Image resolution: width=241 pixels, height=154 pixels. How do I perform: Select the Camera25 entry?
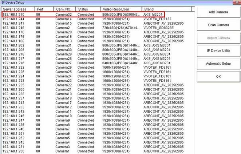click(x=63, y=72)
